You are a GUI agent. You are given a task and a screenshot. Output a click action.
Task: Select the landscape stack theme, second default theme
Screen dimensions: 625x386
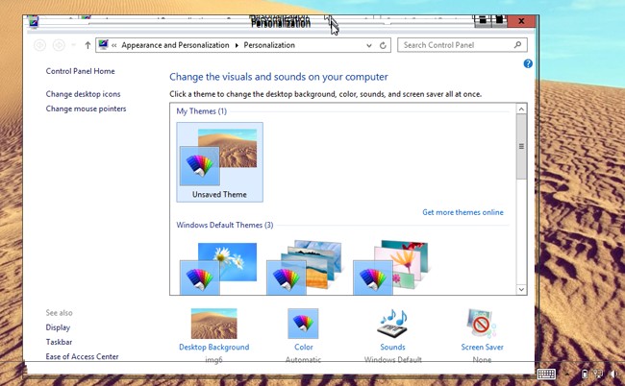pyautogui.click(x=305, y=267)
